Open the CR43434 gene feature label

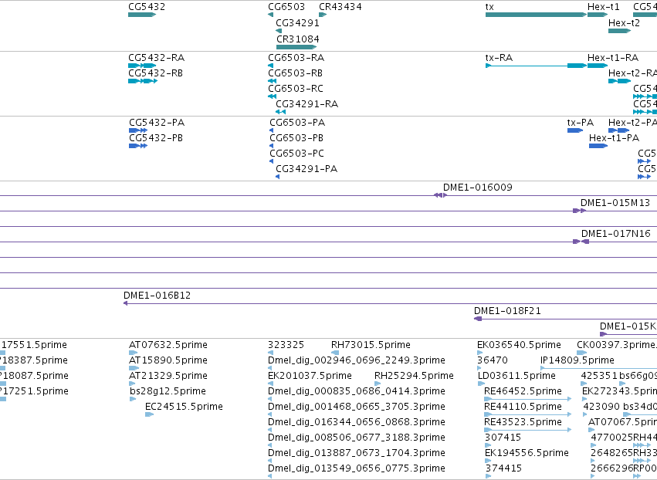[340, 7]
